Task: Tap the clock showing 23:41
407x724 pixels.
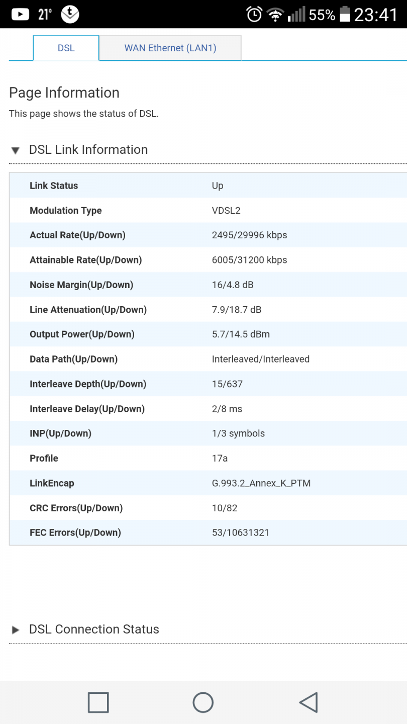Action: 375,15
